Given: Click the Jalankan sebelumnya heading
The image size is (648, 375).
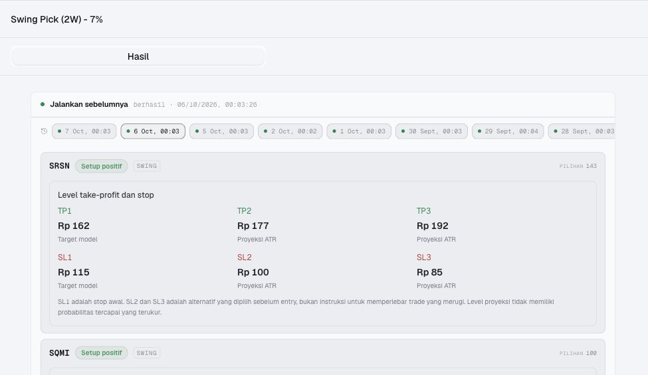Looking at the screenshot, I should pyautogui.click(x=89, y=104).
